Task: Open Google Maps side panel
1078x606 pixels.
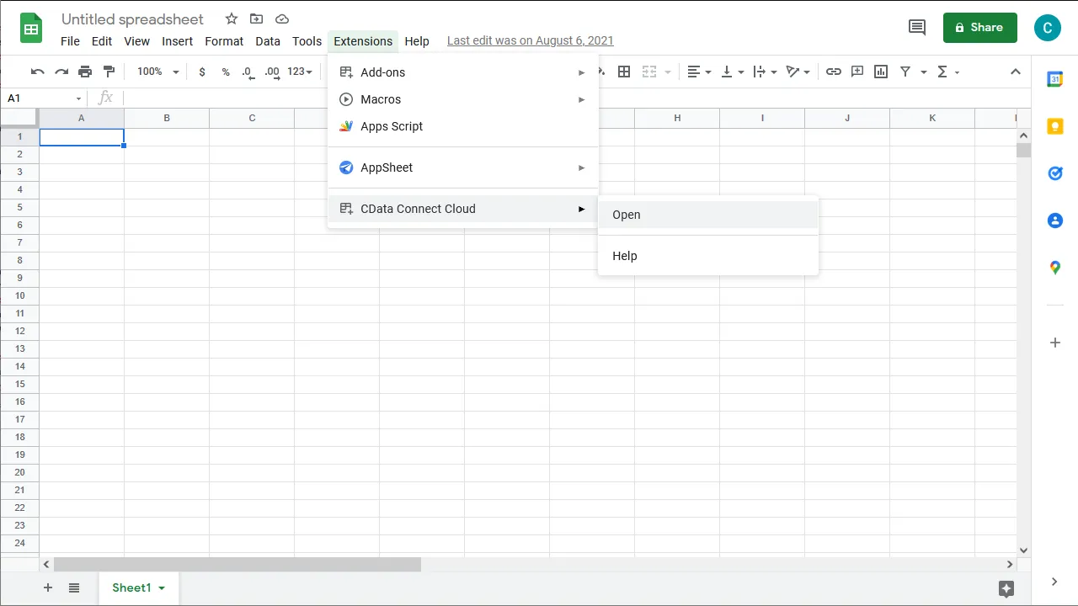Action: (1054, 268)
